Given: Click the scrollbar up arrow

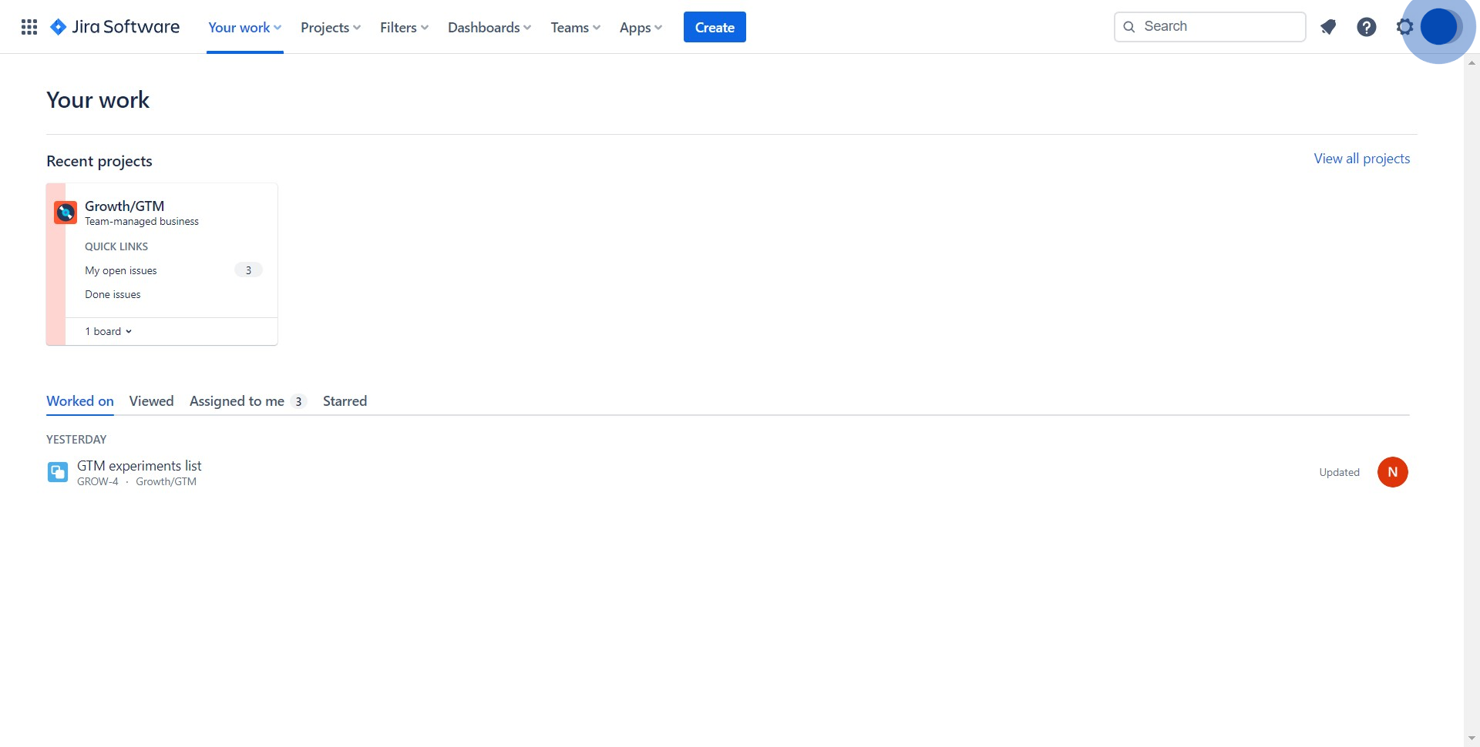Looking at the screenshot, I should click(1472, 62).
